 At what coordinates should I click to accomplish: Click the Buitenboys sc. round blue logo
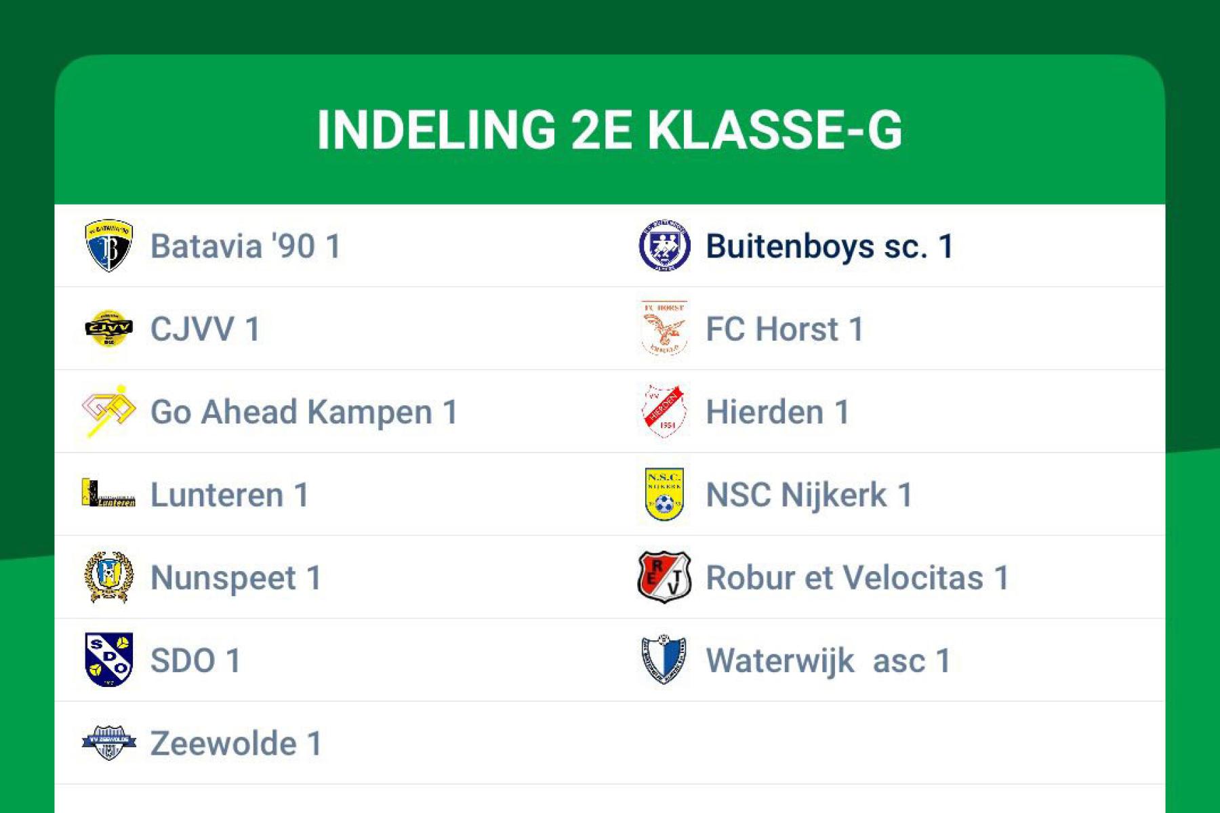pyautogui.click(x=664, y=246)
